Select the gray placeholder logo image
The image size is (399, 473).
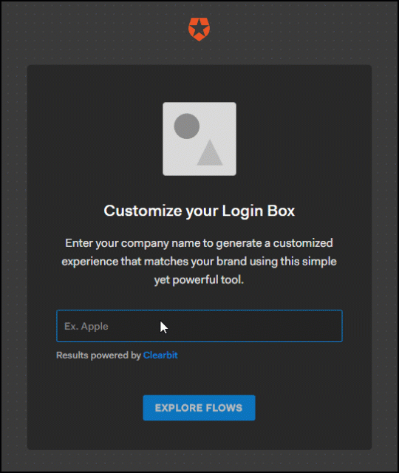tap(199, 139)
